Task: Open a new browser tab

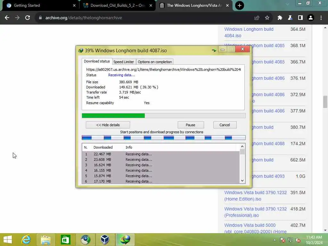Action: 240,5
